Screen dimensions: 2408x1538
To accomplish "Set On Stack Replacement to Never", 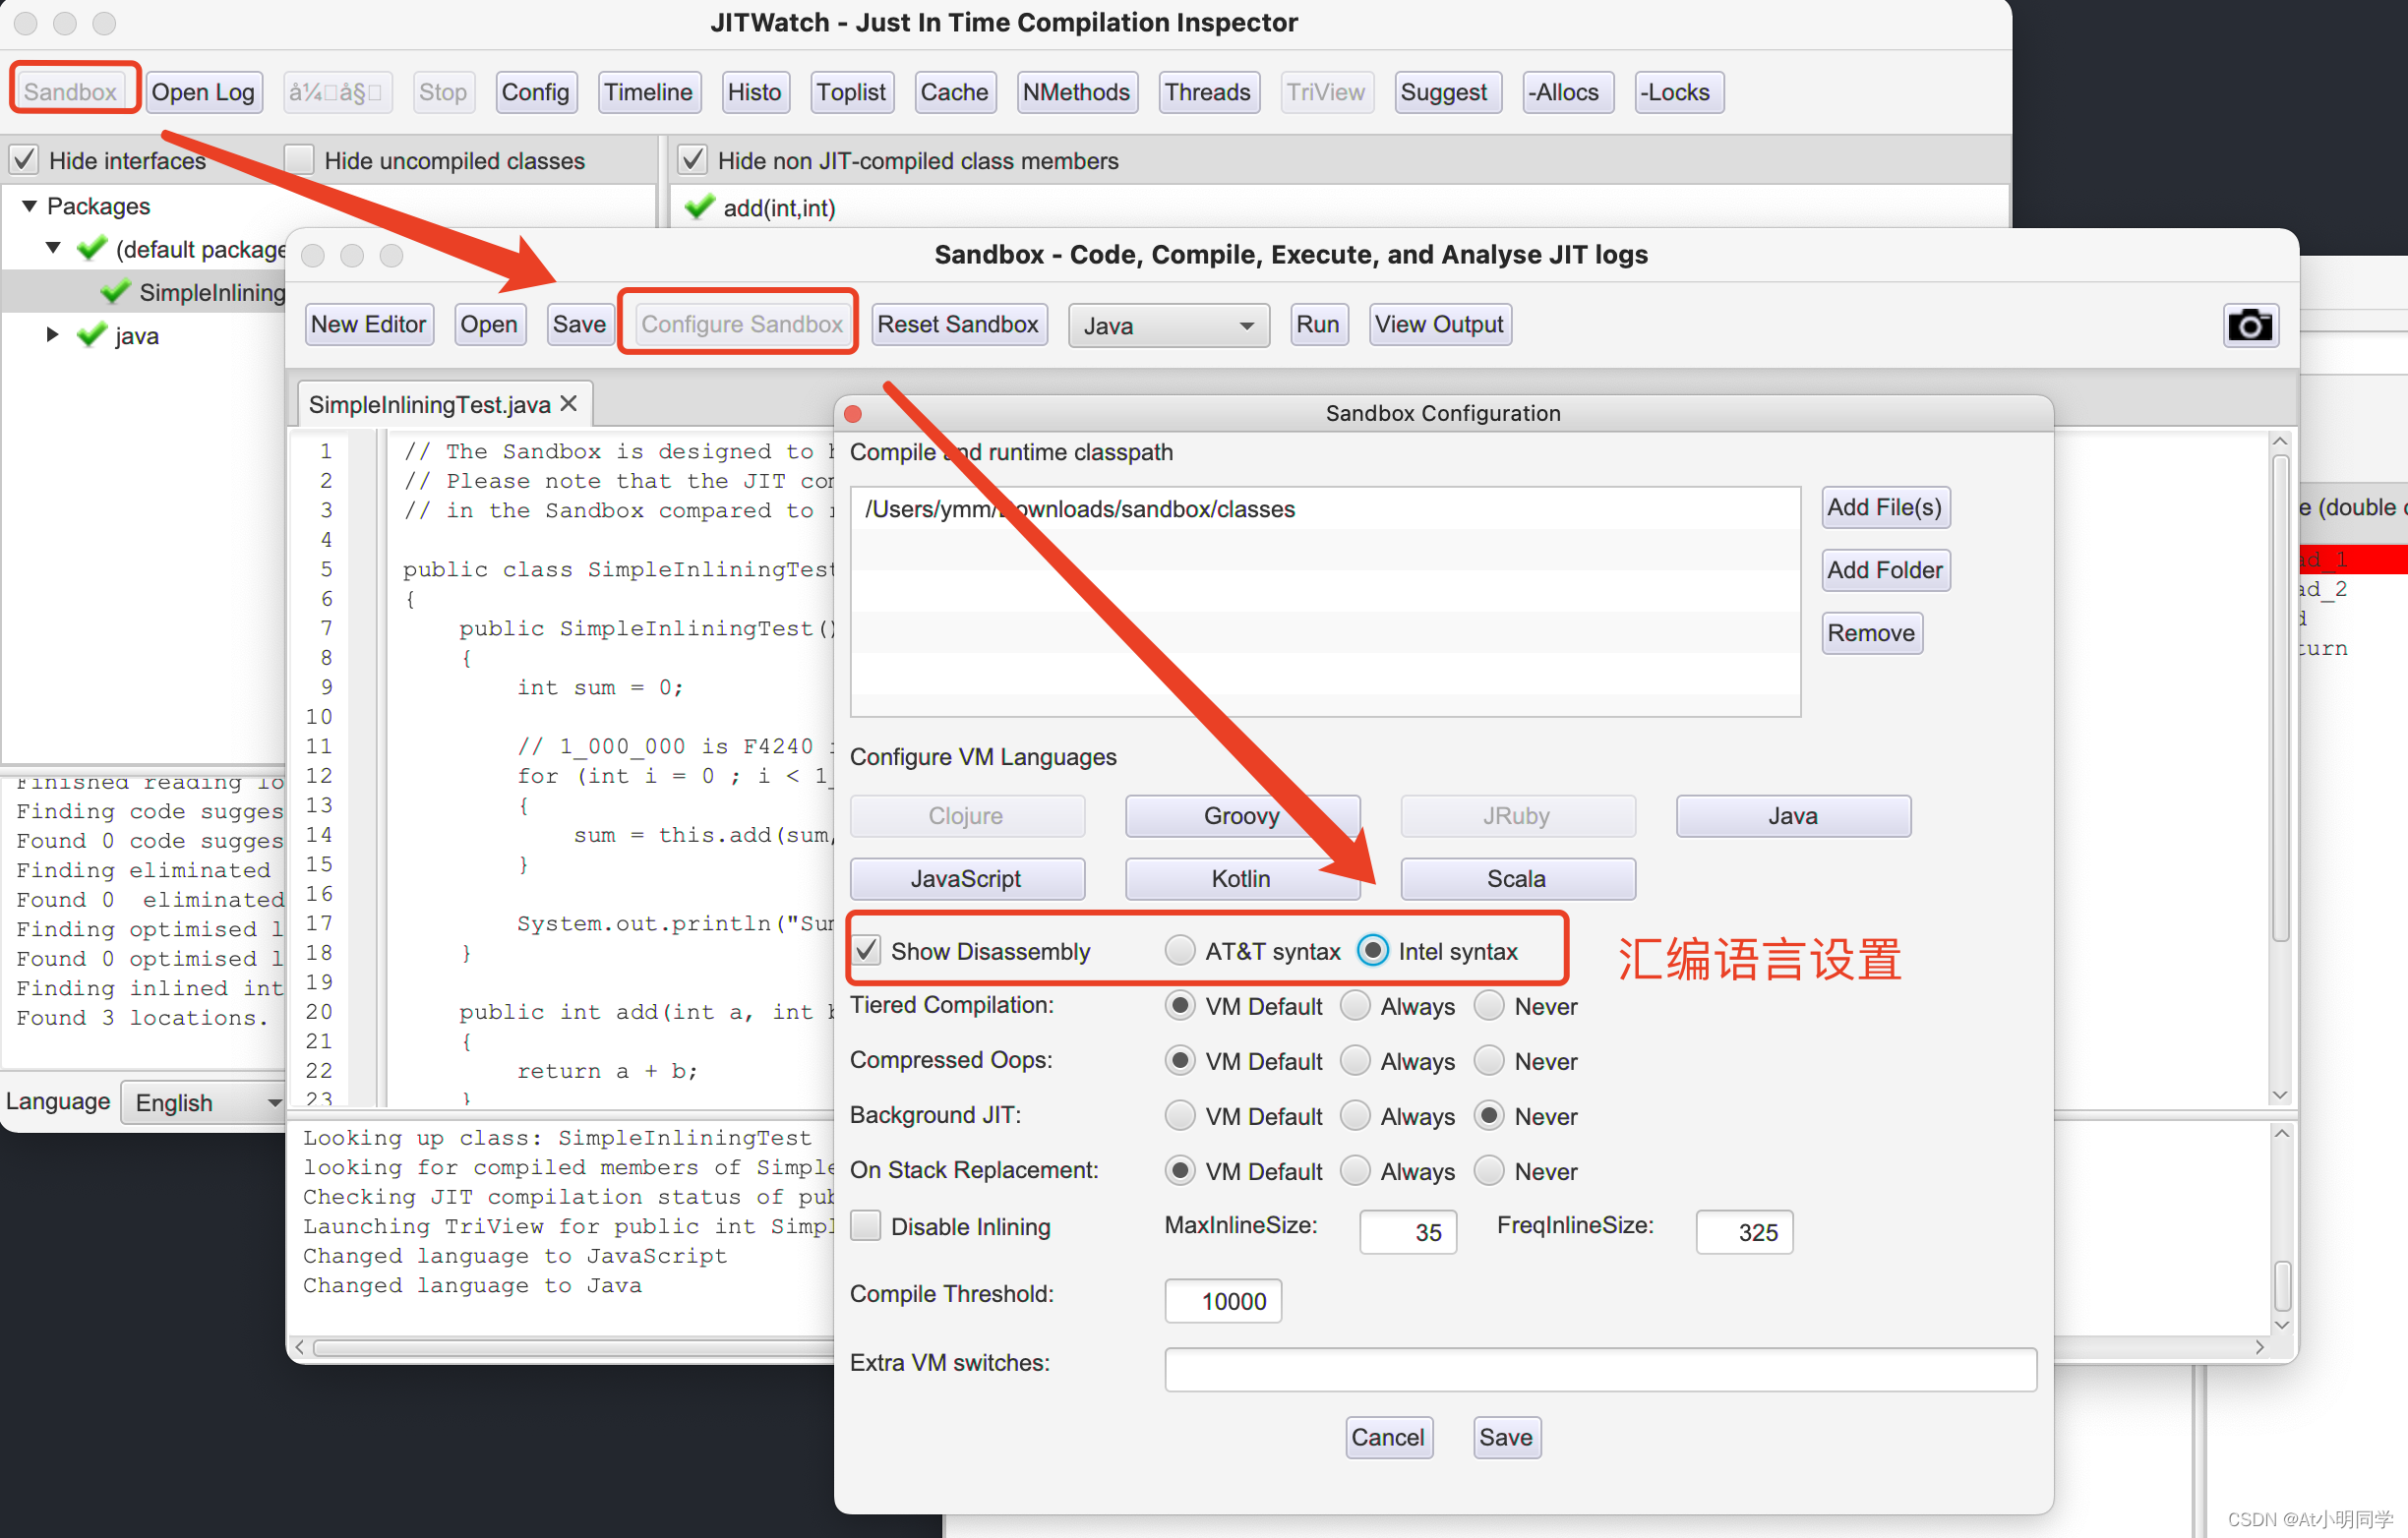I will click(1489, 1170).
